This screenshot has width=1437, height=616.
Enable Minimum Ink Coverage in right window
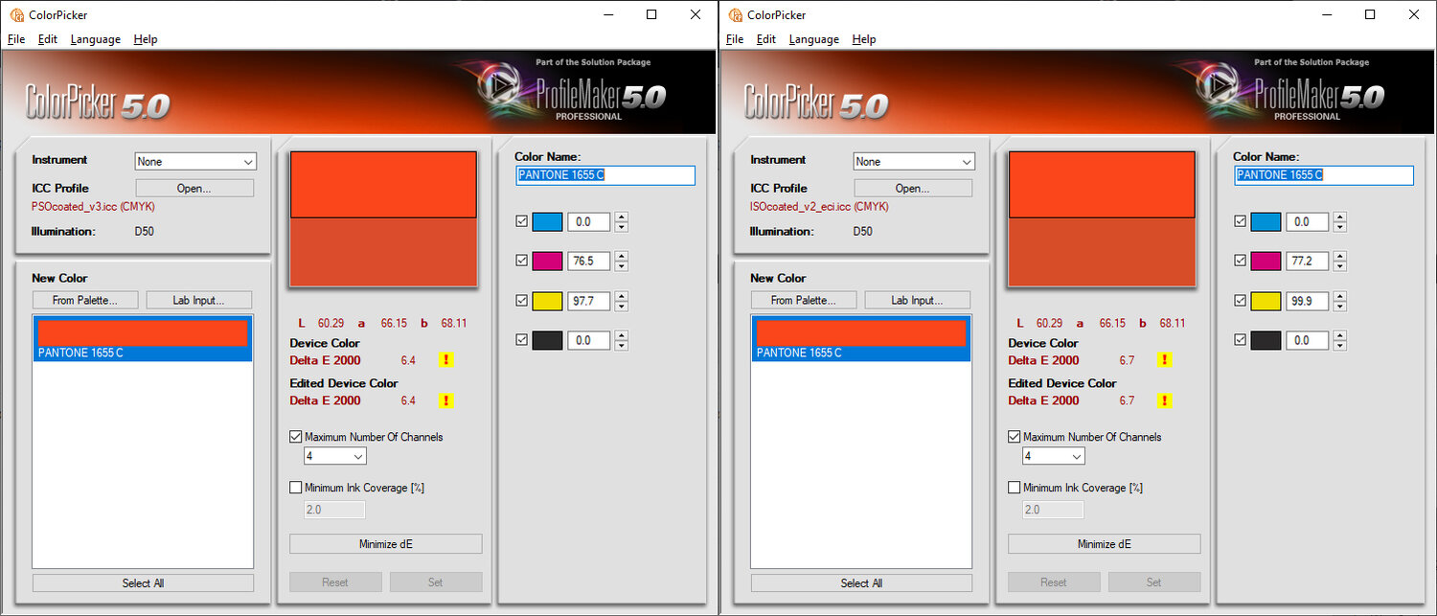1015,488
